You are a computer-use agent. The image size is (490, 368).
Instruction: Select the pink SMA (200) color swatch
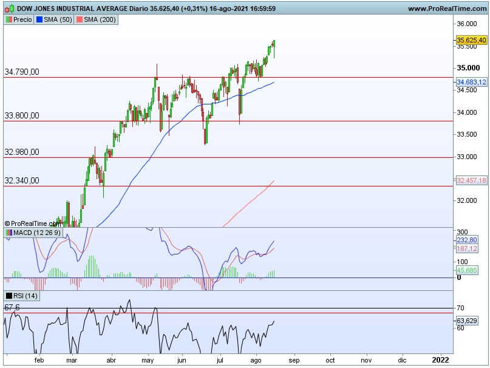coord(80,19)
